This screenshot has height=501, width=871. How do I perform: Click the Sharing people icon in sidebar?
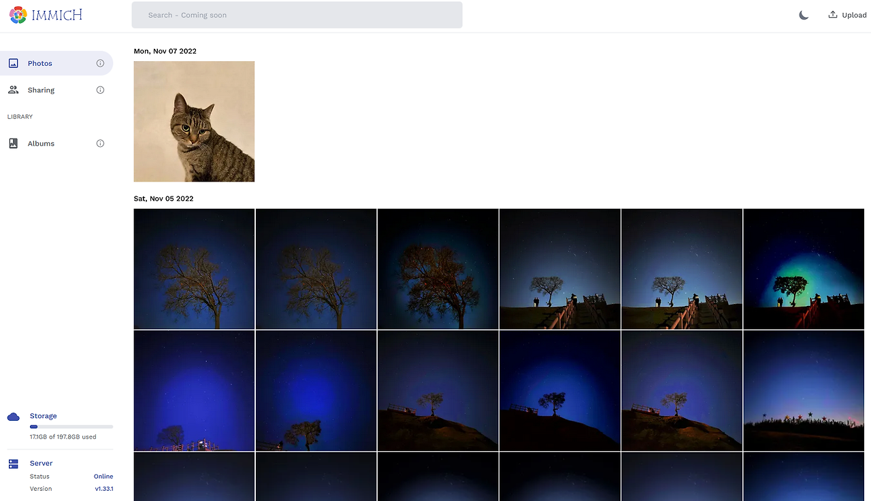pyautogui.click(x=13, y=90)
